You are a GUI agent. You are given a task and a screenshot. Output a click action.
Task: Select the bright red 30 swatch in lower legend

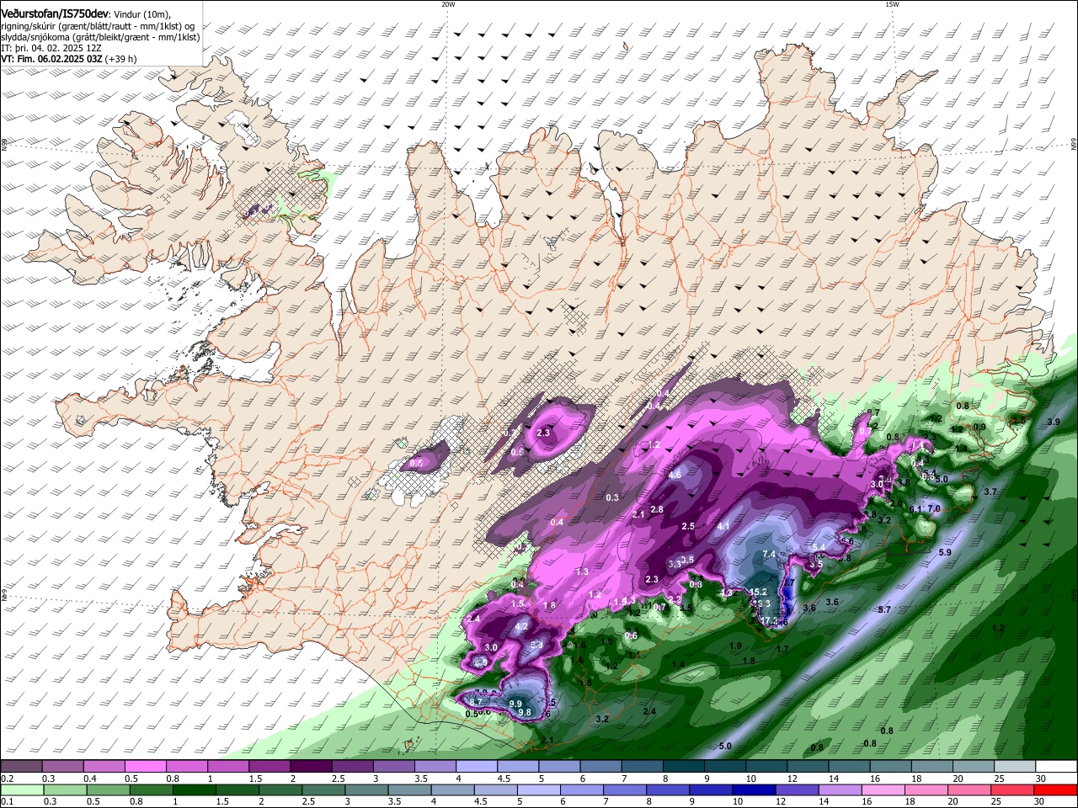pyautogui.click(x=1056, y=789)
